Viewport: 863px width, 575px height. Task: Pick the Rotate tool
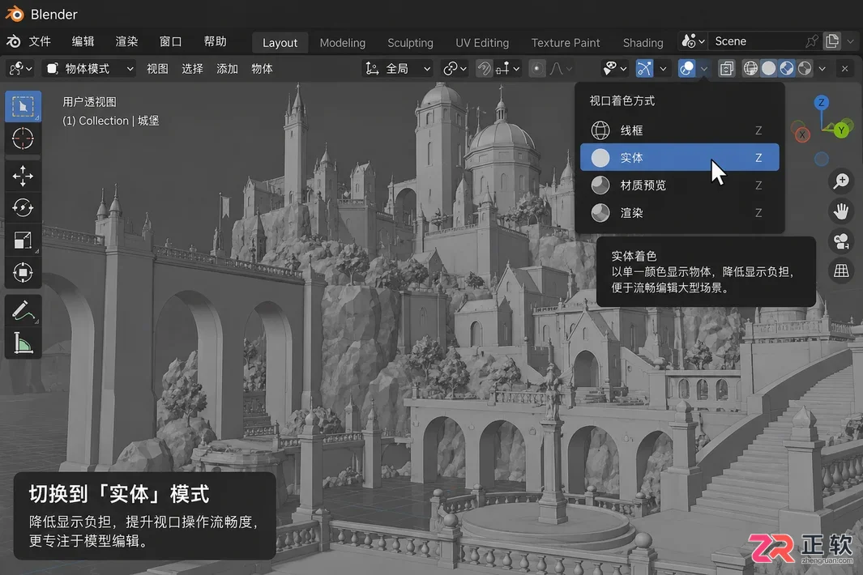point(23,208)
